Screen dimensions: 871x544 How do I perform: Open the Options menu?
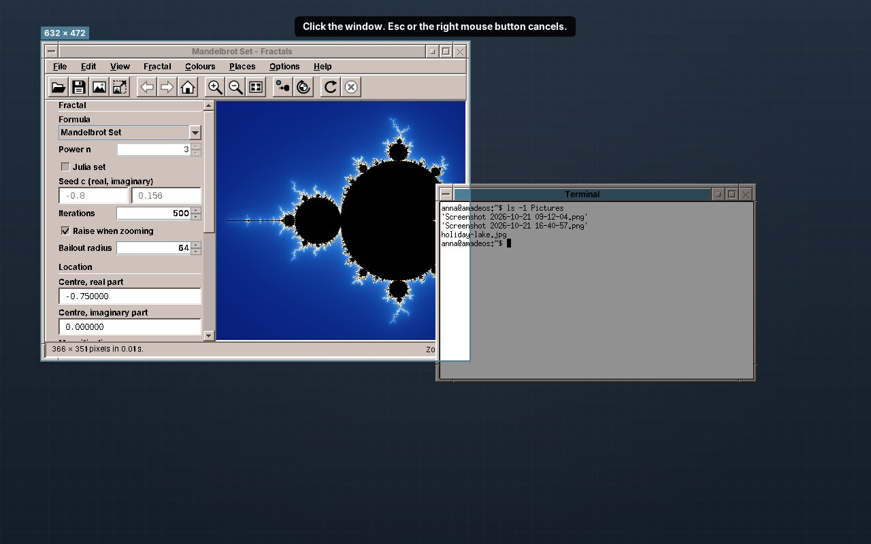tap(284, 66)
